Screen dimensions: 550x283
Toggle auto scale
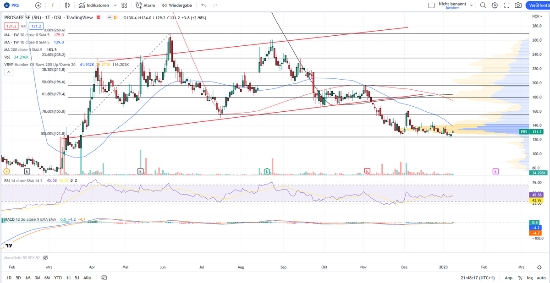coord(541,278)
